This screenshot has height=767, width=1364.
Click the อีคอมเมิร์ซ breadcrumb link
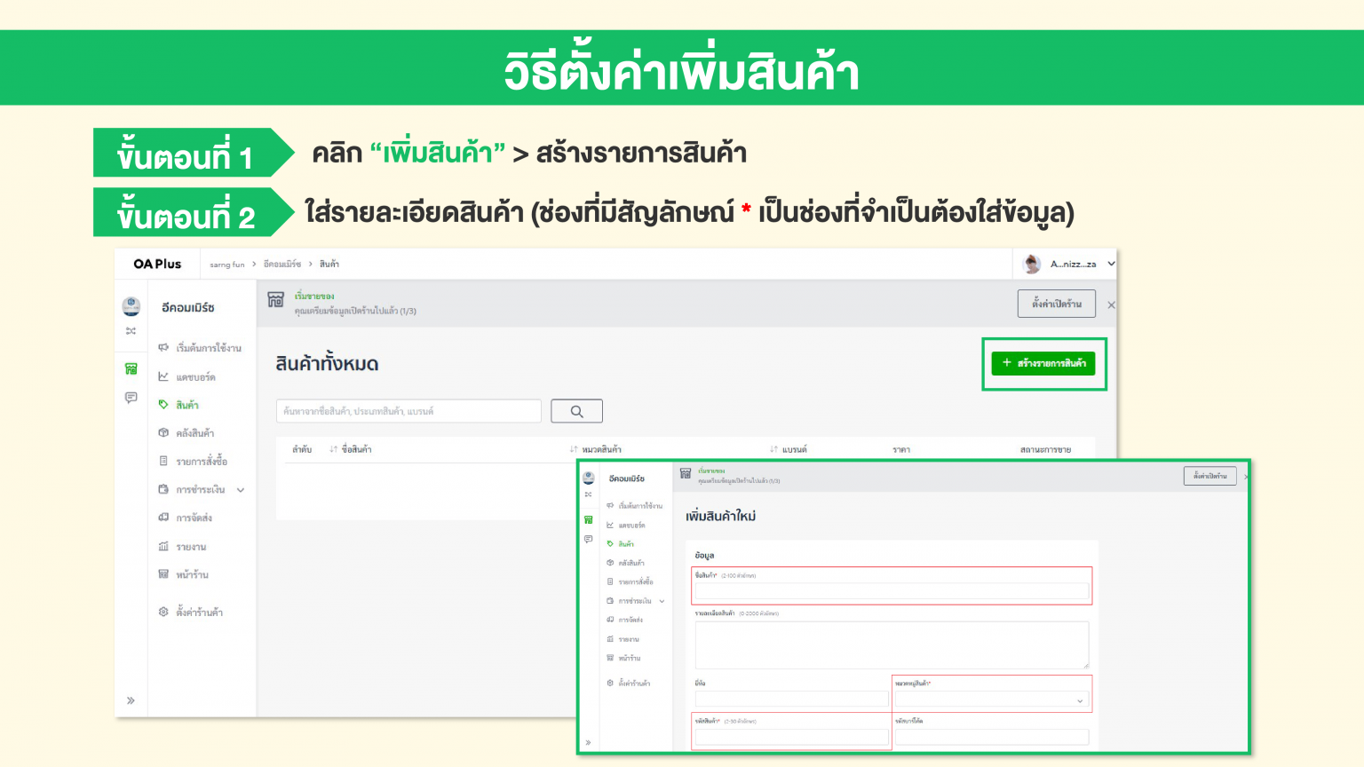coord(282,265)
